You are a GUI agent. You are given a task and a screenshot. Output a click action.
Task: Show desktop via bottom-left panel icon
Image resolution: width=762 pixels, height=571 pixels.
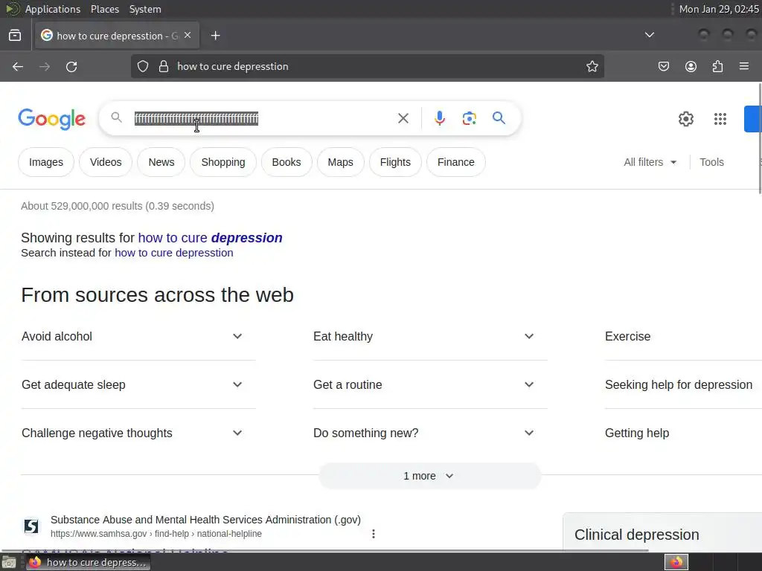(9, 562)
